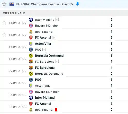Open EUROPA: Champions League - Playoffs link

coord(45,4)
